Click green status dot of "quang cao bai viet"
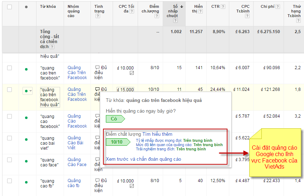The height and width of the screenshot is (196, 304). (26, 139)
